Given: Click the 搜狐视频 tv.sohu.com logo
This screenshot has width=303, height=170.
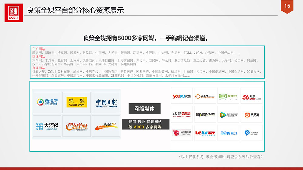Looking at the screenshot, I should (181, 114).
